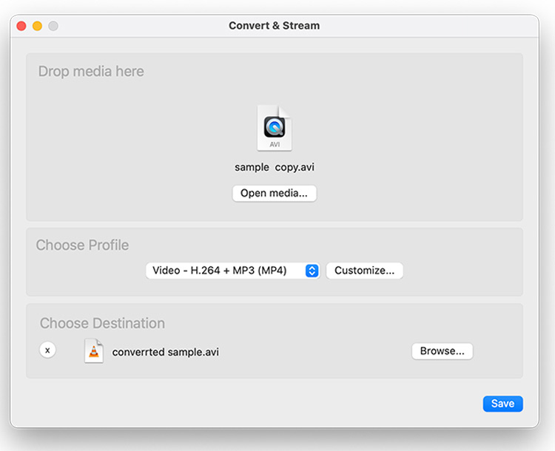Minimize the window with the yellow button

(37, 26)
